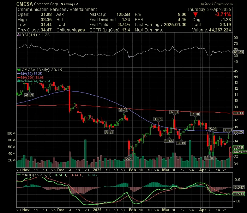Click the 37.38 high price annotation
This screenshot has height=213, width=247.
click(195, 114)
